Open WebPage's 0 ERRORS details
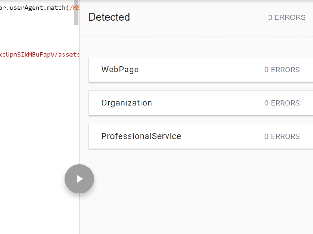 pyautogui.click(x=282, y=70)
